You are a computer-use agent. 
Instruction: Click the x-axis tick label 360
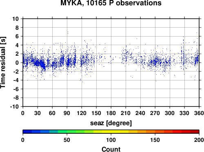pyautogui.click(x=199, y=113)
